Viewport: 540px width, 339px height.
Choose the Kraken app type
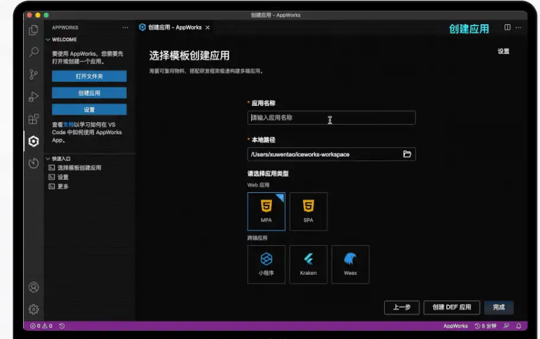tap(308, 265)
